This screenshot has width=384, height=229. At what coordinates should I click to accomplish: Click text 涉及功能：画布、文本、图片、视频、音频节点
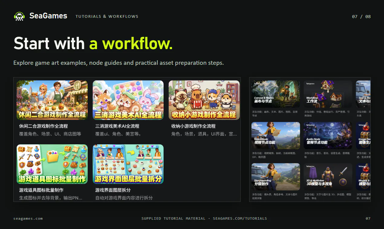coord(275,114)
